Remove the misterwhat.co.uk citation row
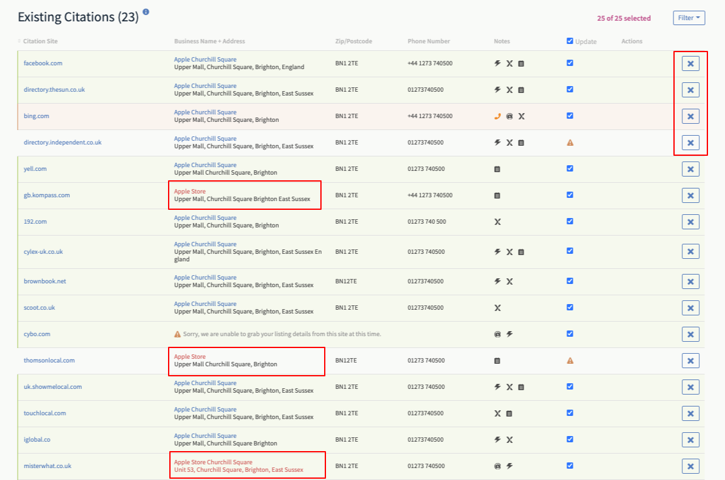 pyautogui.click(x=690, y=466)
